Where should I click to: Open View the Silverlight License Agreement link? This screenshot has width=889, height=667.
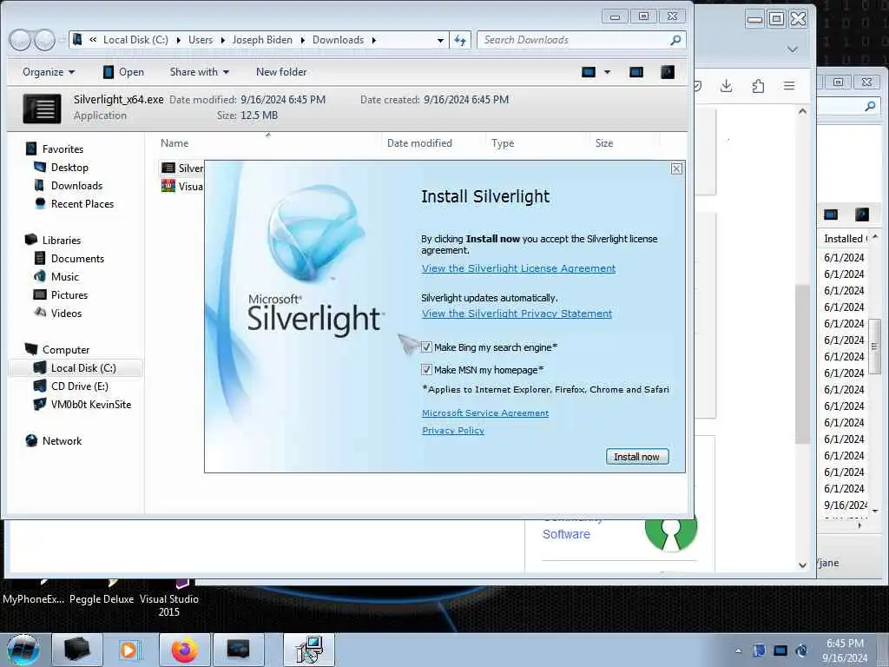pyautogui.click(x=518, y=268)
